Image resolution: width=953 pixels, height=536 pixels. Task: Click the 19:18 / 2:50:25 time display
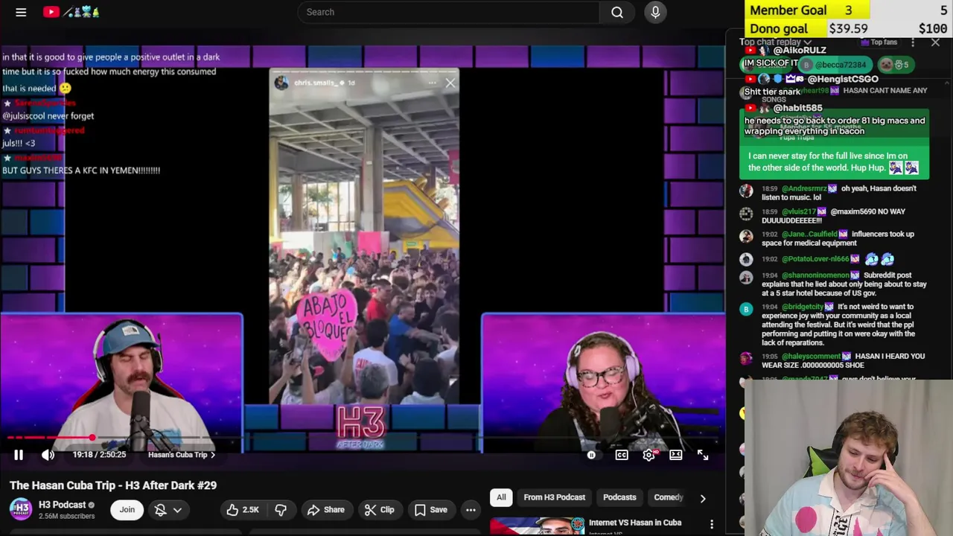coord(99,455)
